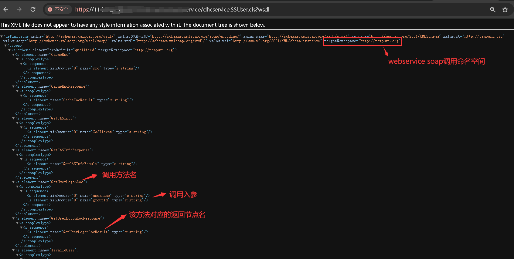Collapse the types node

click(x=5, y=45)
